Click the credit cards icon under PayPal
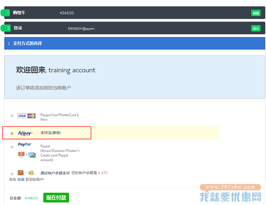The image size is (266, 205). click(32, 155)
